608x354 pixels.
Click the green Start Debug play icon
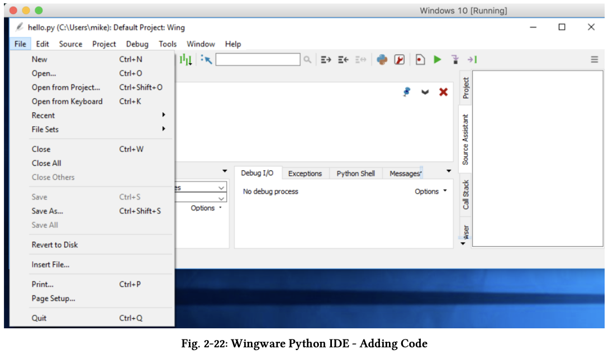point(437,60)
